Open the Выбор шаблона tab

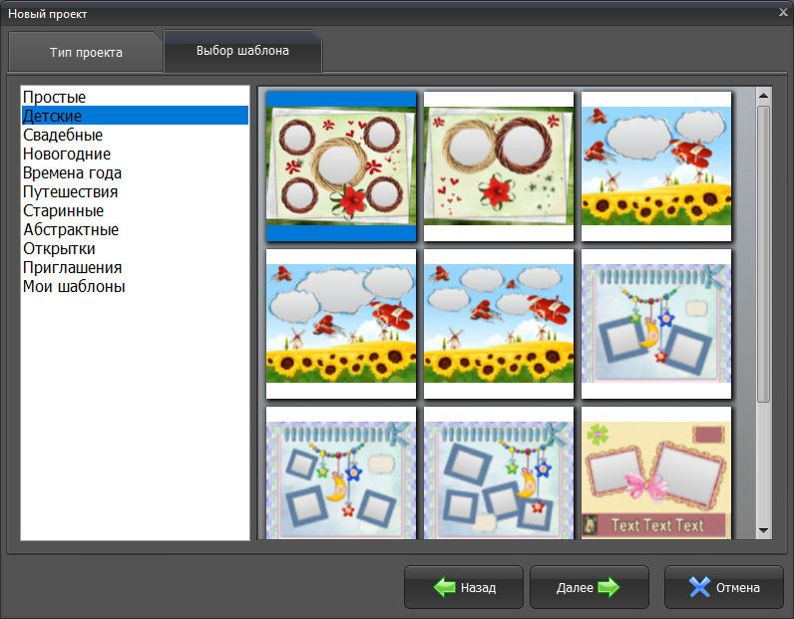[x=242, y=51]
